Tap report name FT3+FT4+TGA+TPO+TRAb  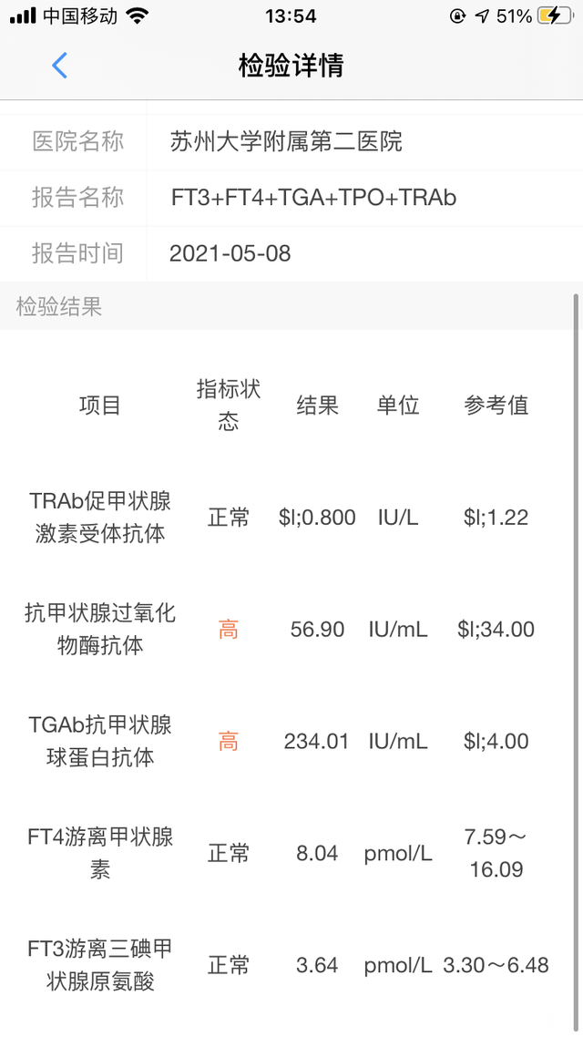click(313, 198)
